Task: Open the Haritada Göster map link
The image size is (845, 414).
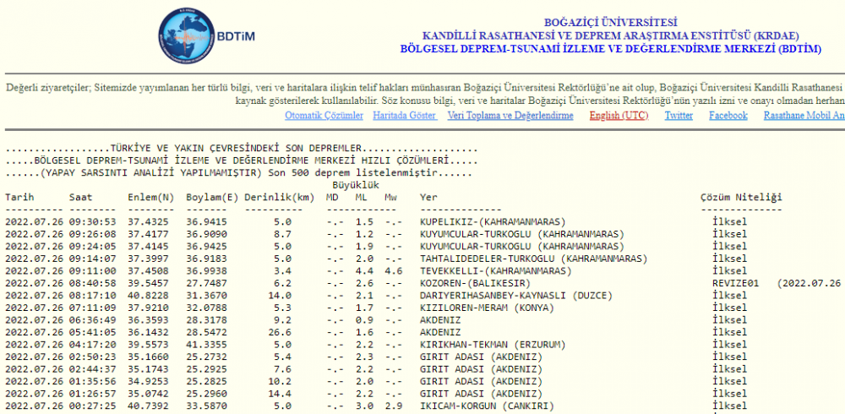Action: click(405, 116)
